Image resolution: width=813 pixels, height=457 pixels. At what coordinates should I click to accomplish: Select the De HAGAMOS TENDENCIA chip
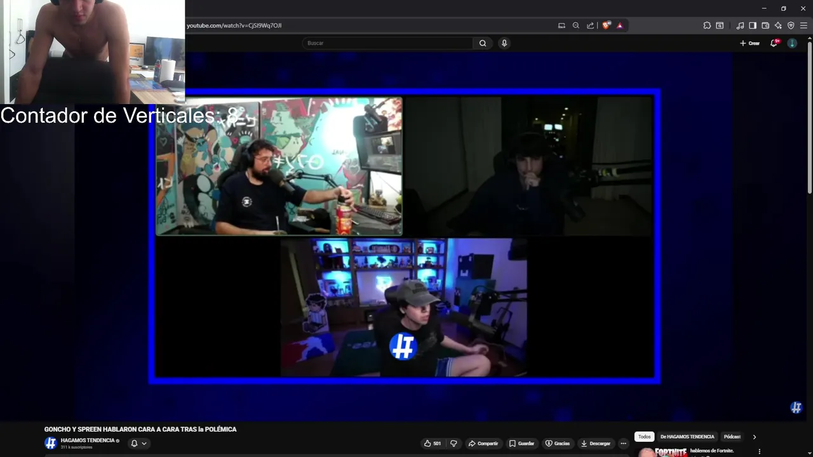click(687, 437)
